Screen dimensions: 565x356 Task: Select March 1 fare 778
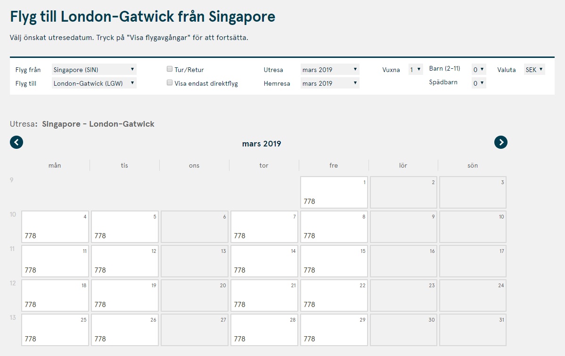(334, 192)
